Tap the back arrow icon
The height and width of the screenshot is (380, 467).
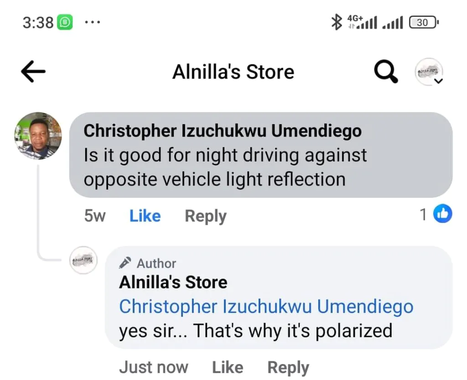33,71
